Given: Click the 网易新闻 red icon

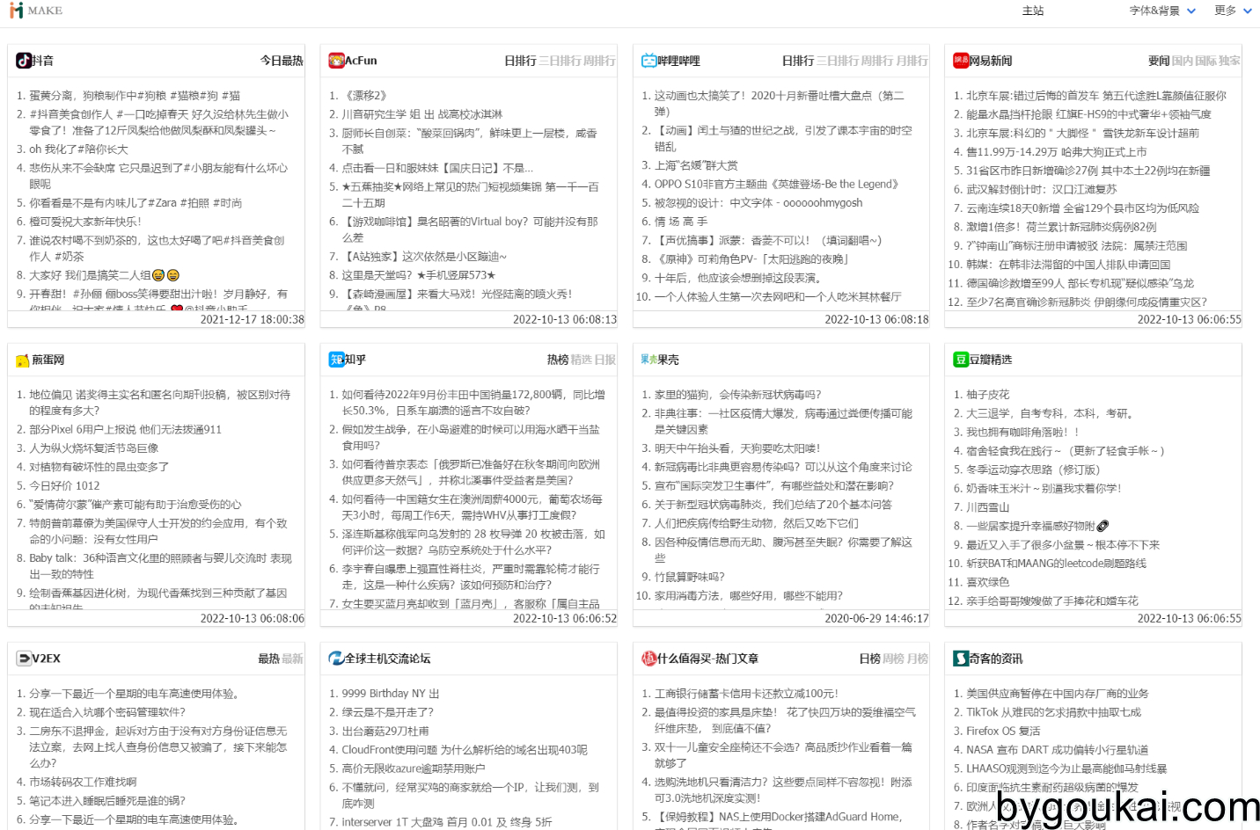Looking at the screenshot, I should coord(961,61).
